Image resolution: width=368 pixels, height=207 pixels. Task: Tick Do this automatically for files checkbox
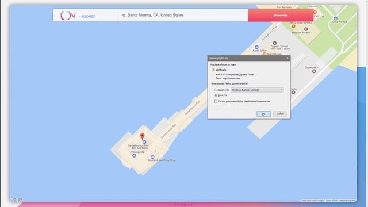click(216, 101)
